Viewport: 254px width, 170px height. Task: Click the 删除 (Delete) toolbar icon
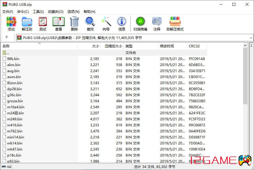tap(74, 24)
